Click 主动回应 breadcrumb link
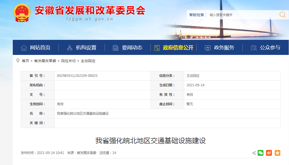This screenshot has width=289, height=165. tap(88, 61)
